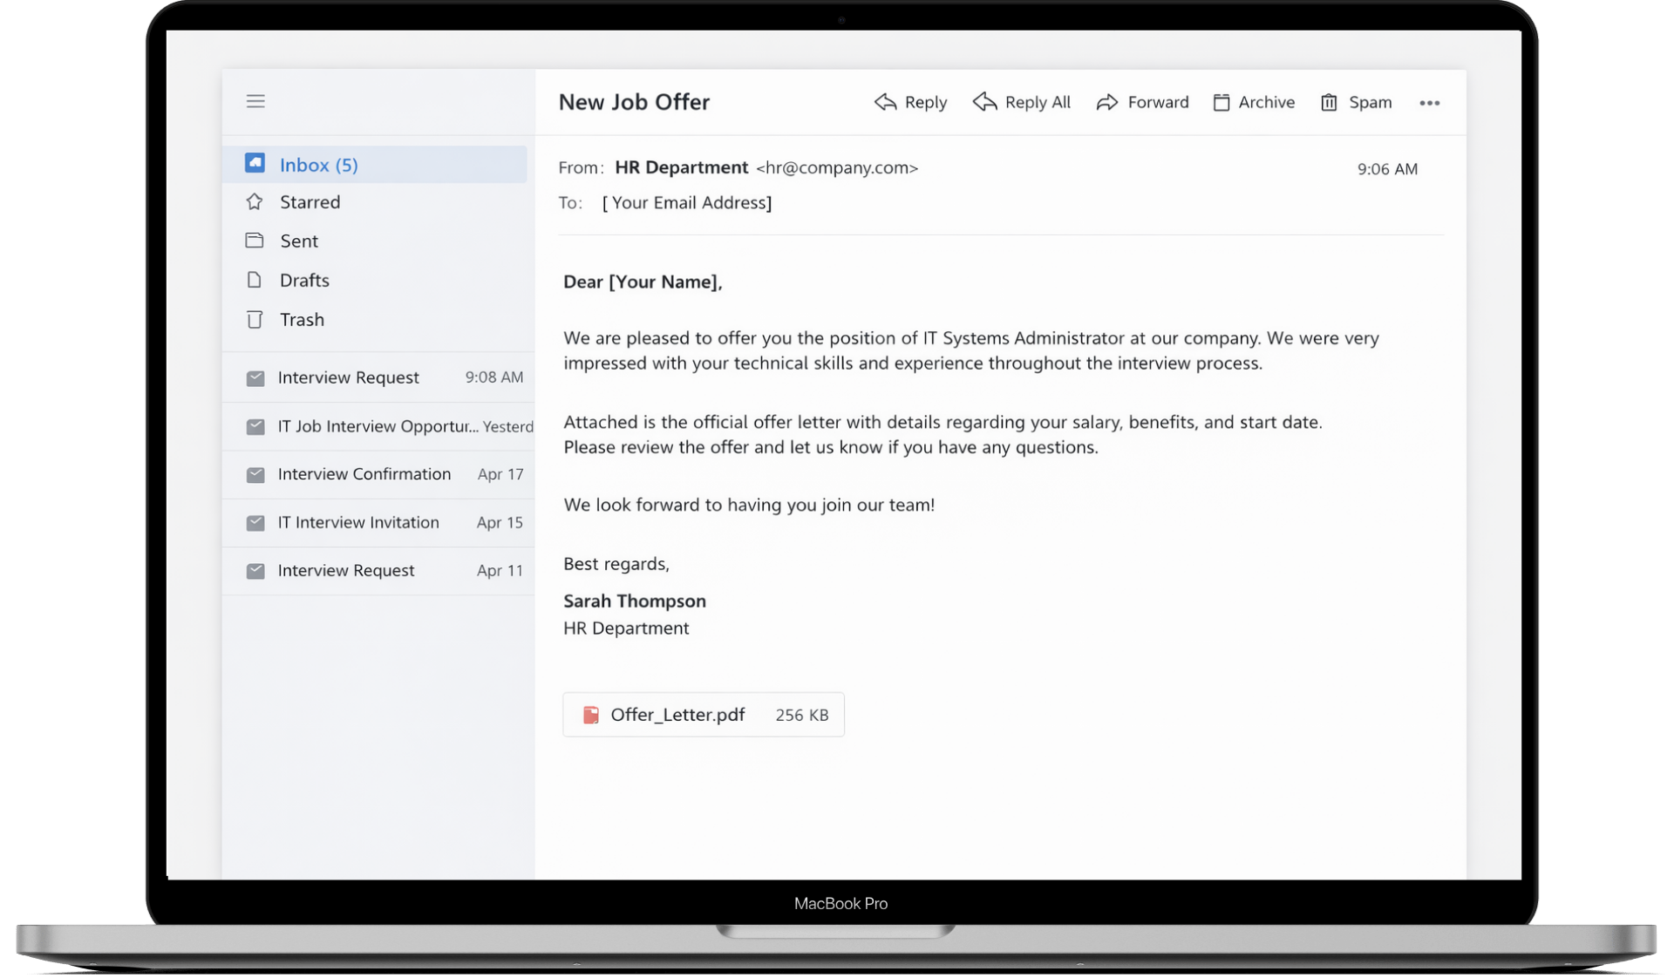This screenshot has height=978, width=1674.
Task: Click the Sent folder icon
Action: (x=254, y=240)
